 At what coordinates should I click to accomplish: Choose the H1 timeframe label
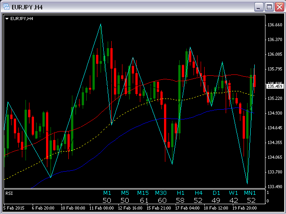point(181,193)
